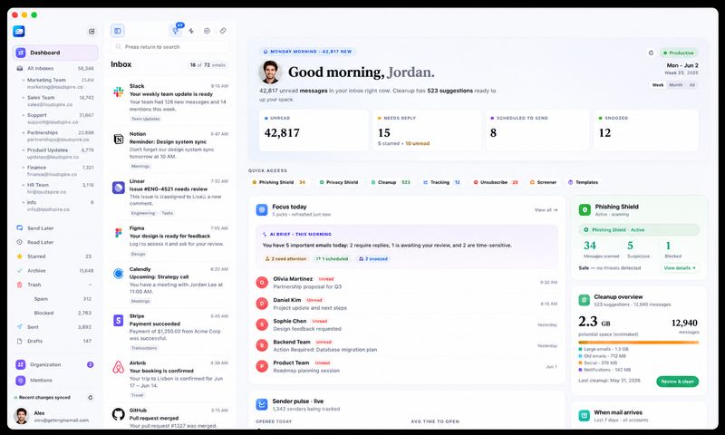Click Jordan's profile photo in greeting
725x435 pixels.
[x=270, y=72]
